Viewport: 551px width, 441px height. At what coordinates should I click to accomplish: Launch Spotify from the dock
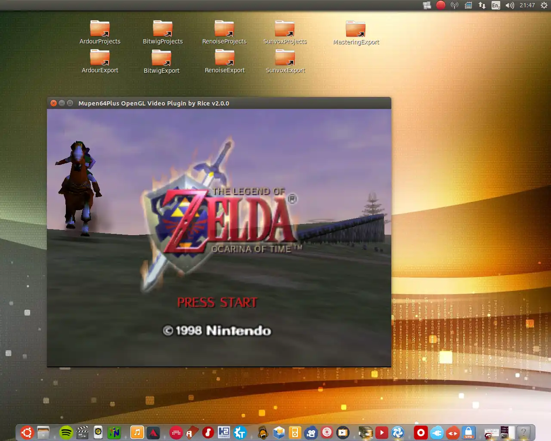(x=66, y=432)
